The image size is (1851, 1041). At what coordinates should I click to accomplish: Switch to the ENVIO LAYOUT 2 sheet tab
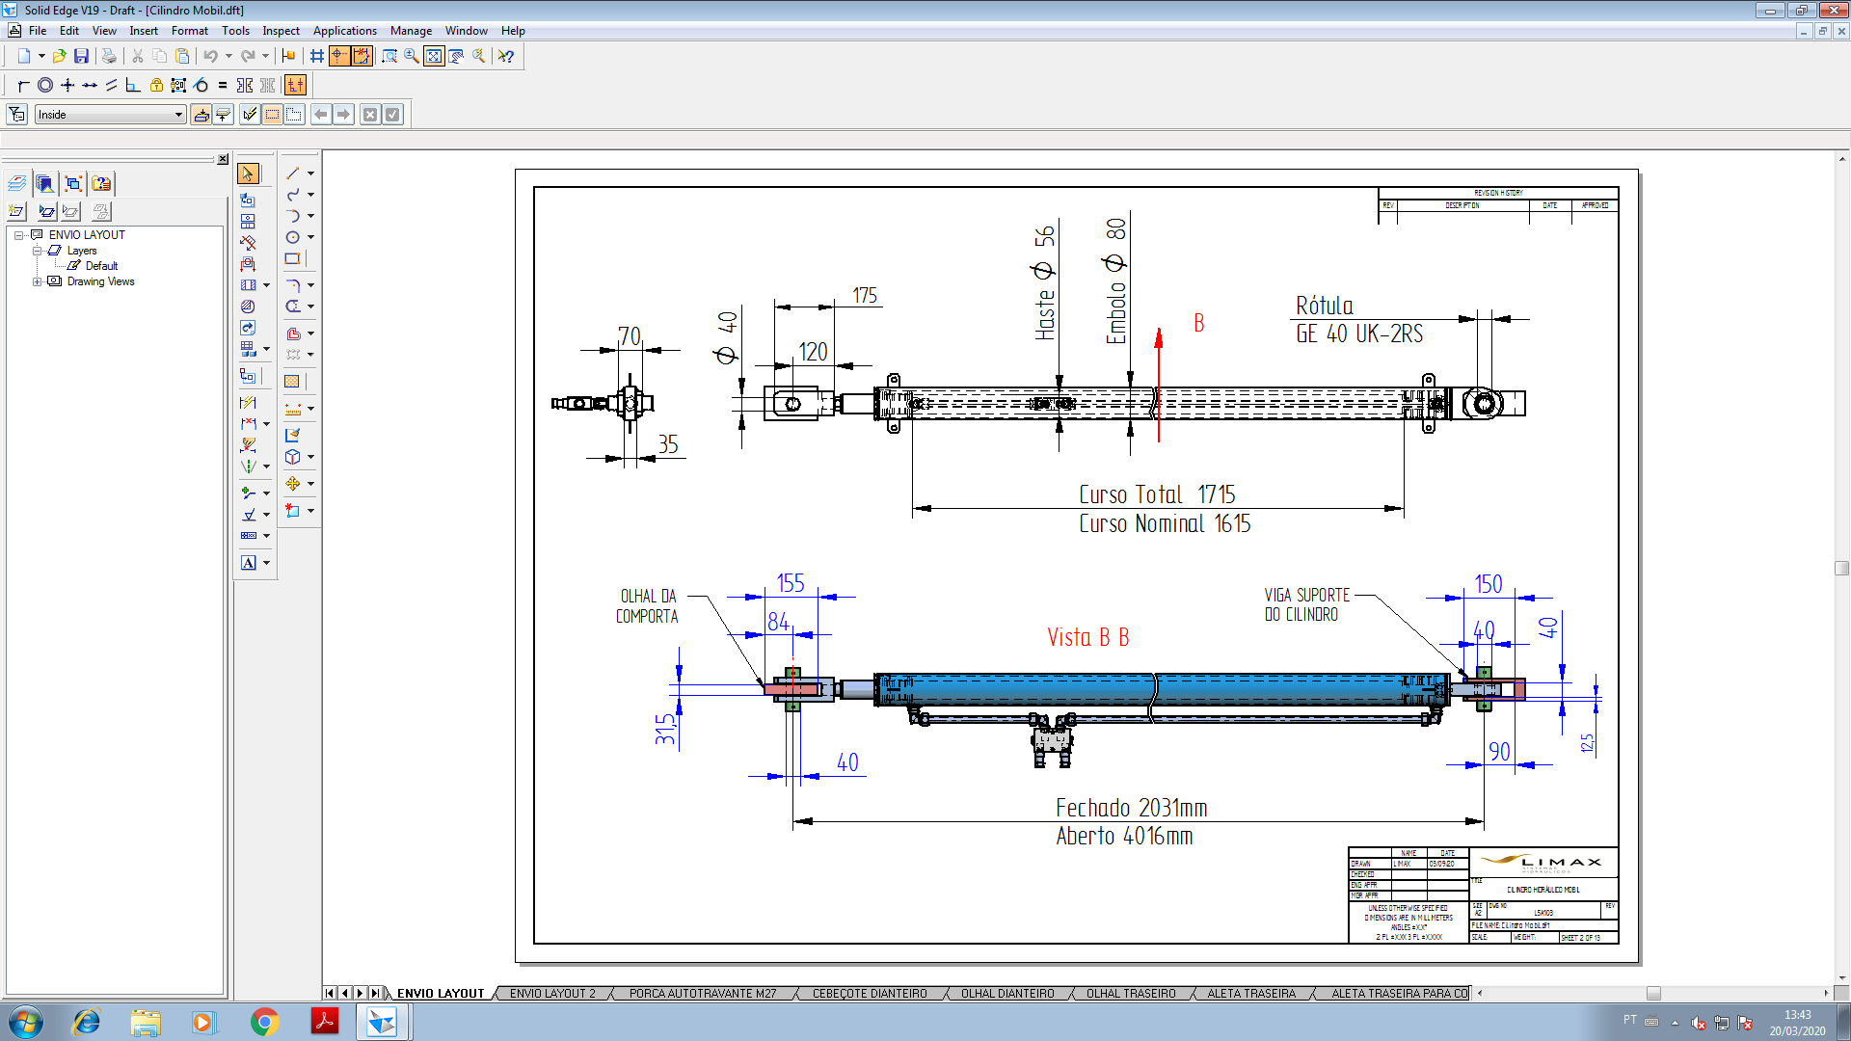click(552, 993)
